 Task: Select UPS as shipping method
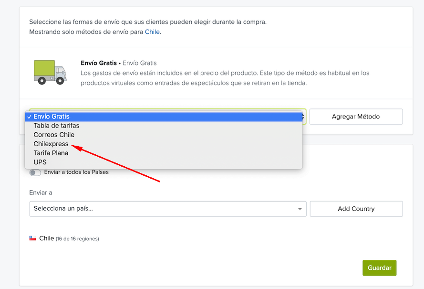click(x=40, y=162)
